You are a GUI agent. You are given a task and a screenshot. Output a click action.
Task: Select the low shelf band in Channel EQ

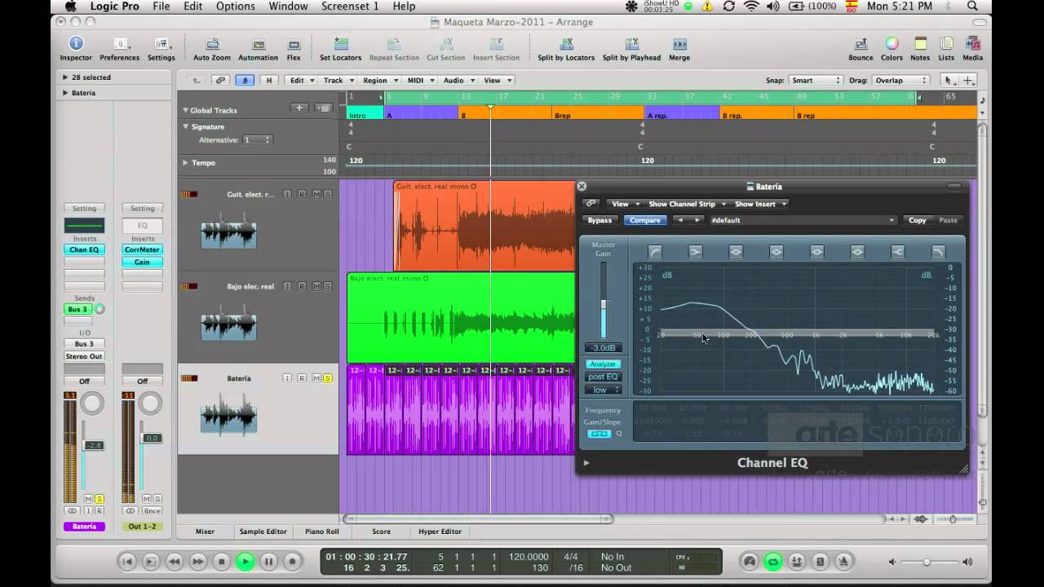point(696,252)
